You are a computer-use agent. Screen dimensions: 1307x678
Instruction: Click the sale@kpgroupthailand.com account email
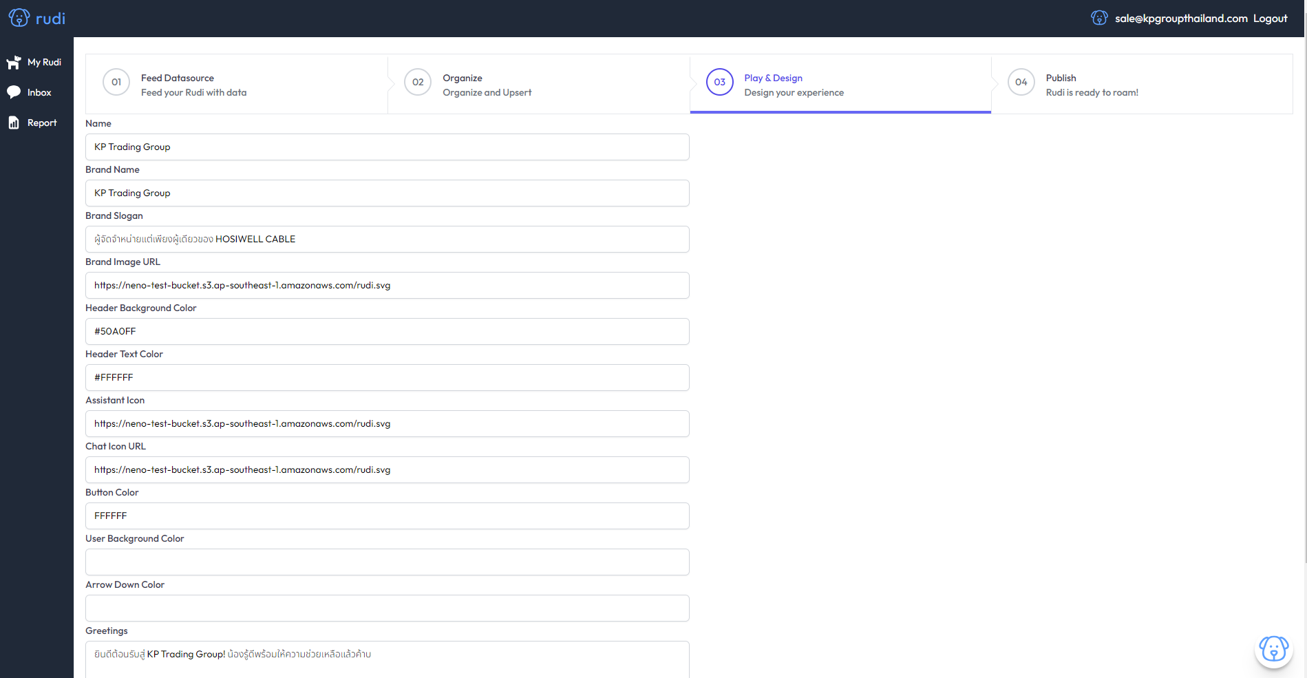point(1181,19)
